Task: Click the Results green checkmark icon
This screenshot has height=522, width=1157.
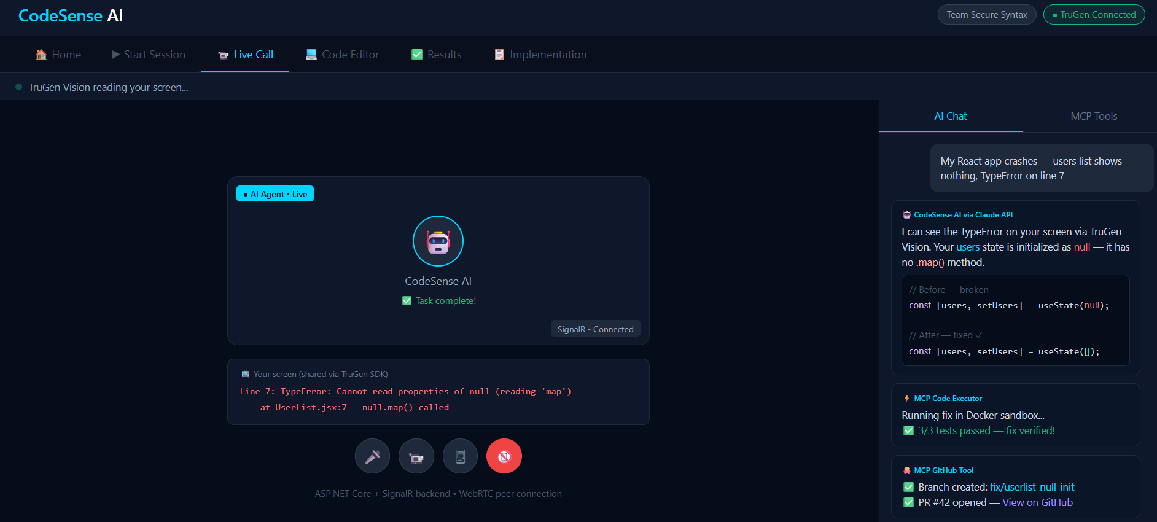Action: (x=417, y=55)
